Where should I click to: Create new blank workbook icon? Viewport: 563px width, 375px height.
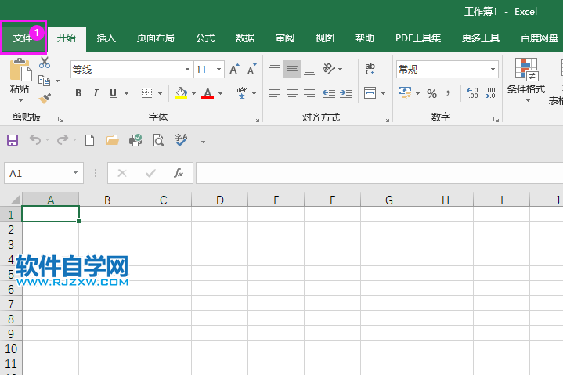point(90,140)
